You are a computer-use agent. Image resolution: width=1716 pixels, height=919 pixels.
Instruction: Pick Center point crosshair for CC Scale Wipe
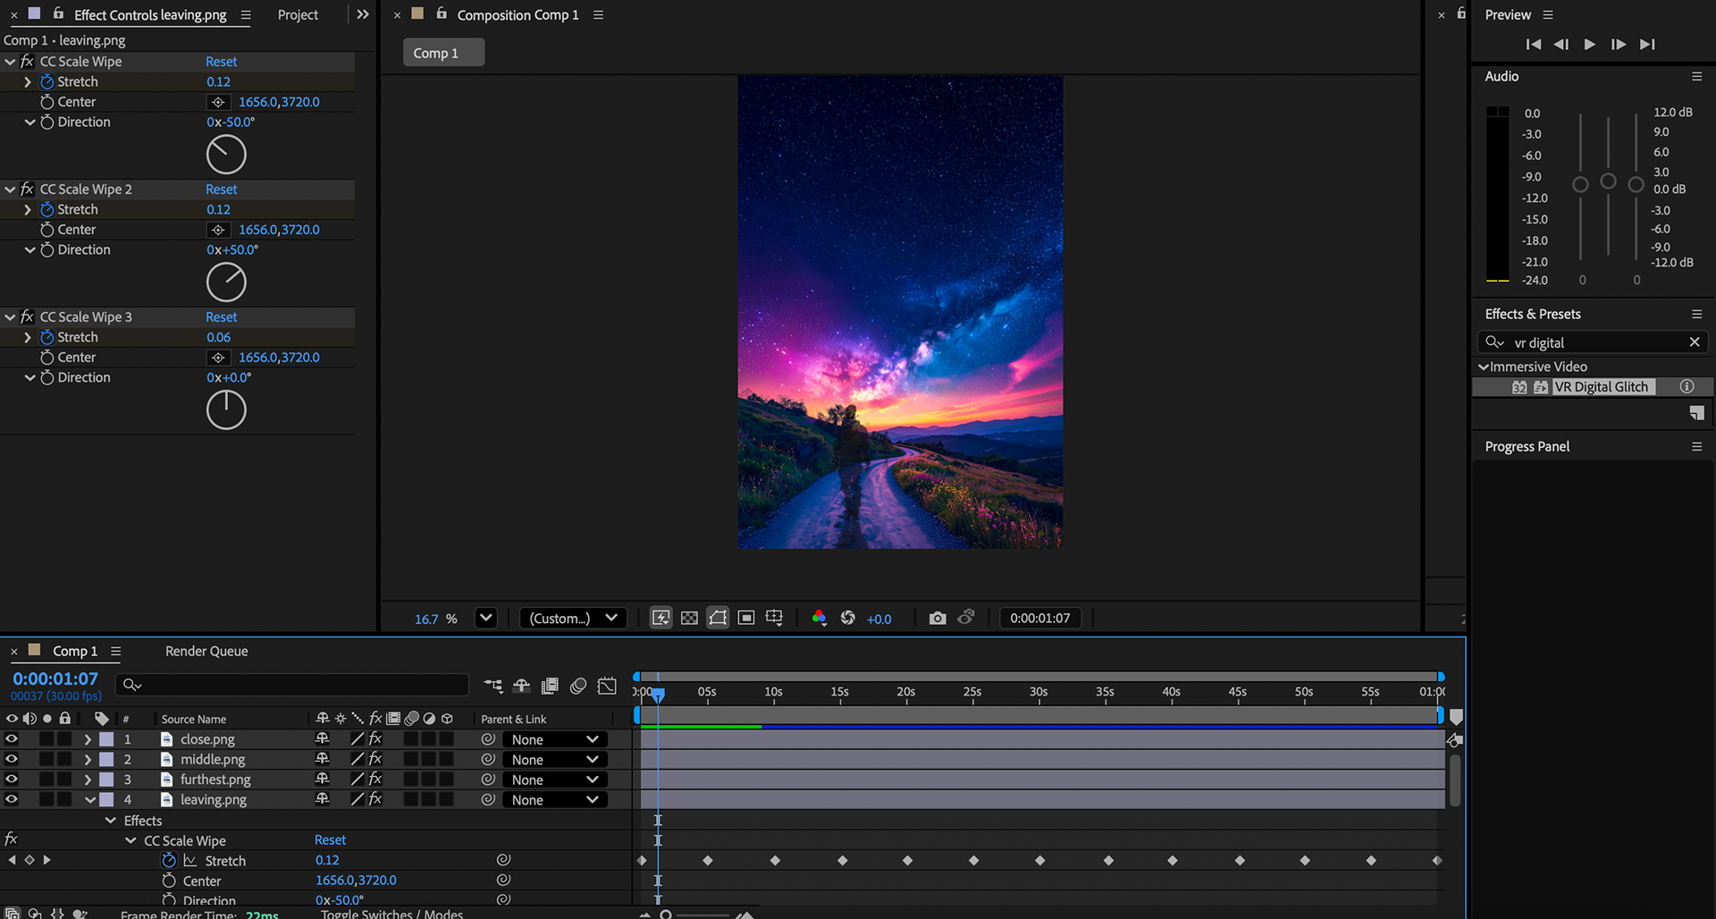coord(218,102)
